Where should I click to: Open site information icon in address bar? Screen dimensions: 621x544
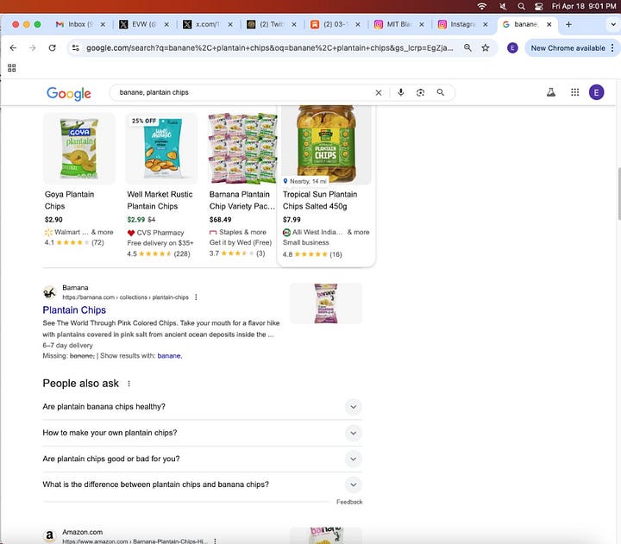pyautogui.click(x=75, y=48)
